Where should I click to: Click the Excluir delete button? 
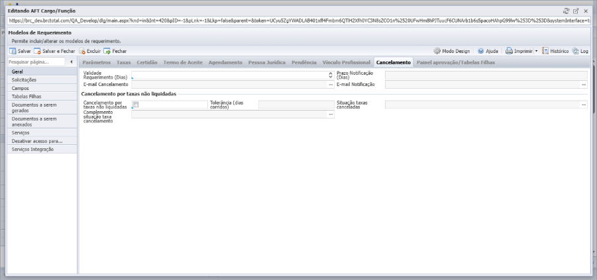coord(90,51)
